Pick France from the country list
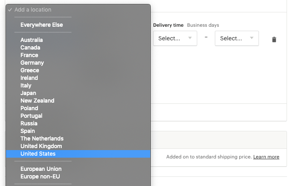The width and height of the screenshot is (291, 186). point(78,55)
